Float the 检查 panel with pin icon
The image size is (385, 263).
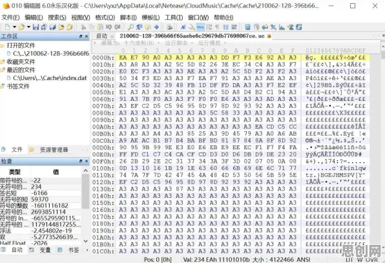81,161
